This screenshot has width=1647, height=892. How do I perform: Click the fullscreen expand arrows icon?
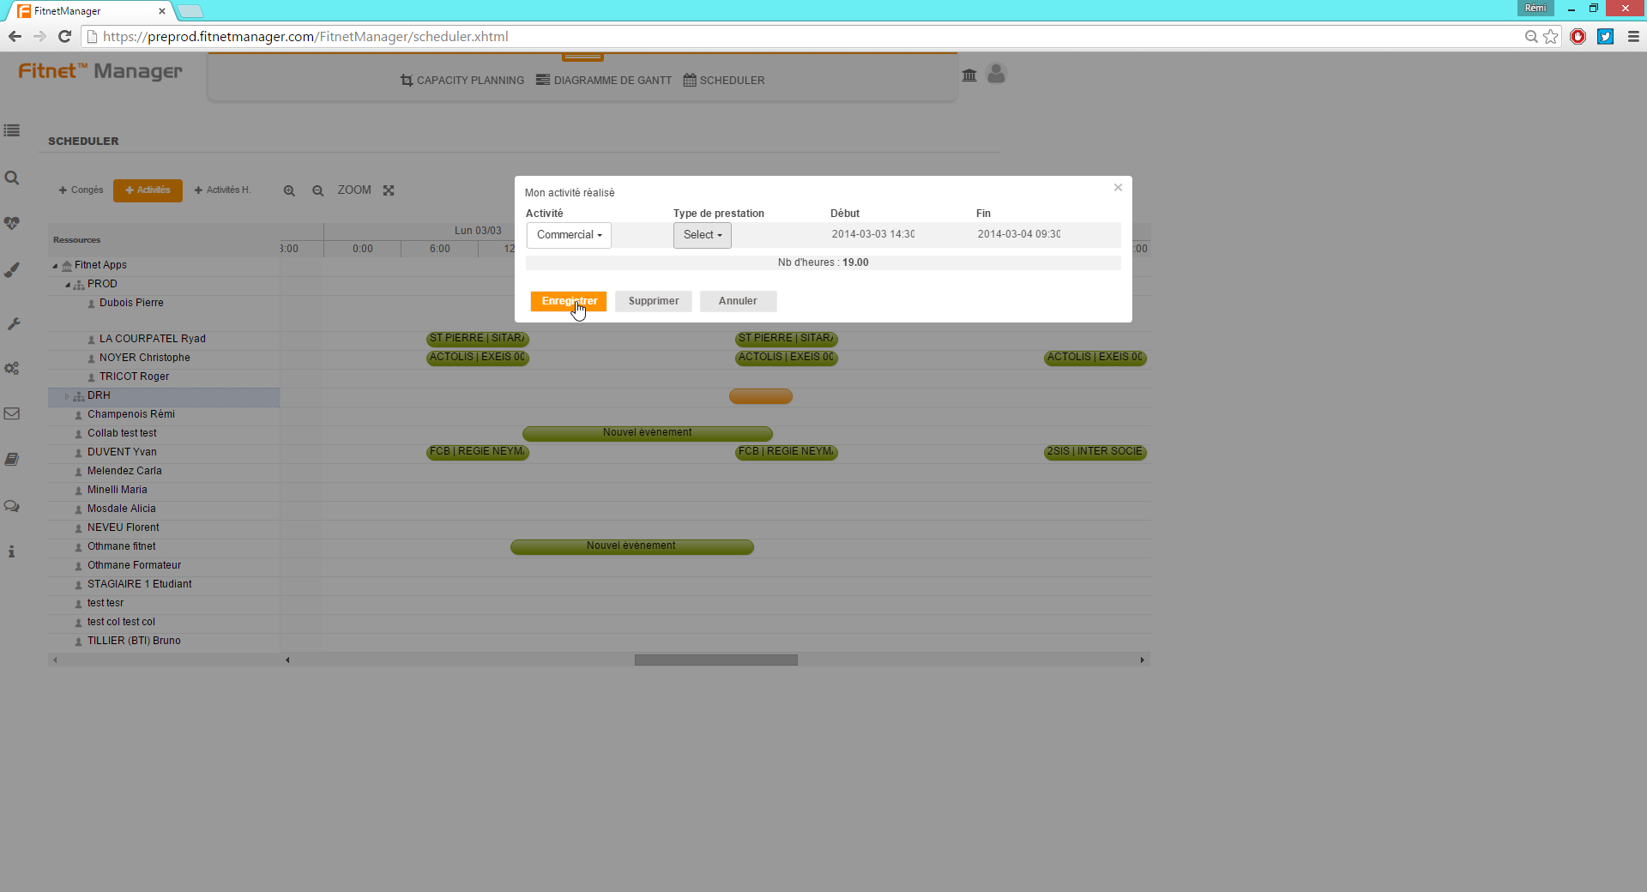389,190
